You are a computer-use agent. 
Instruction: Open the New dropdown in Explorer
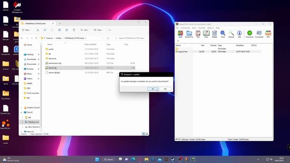(x=26, y=30)
